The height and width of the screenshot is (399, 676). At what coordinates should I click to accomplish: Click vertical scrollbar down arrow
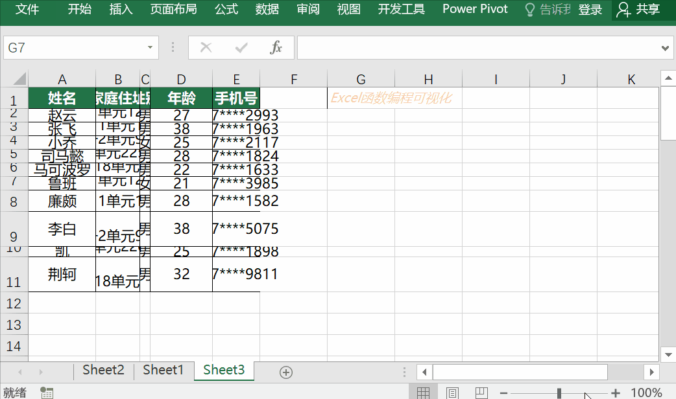pos(668,355)
